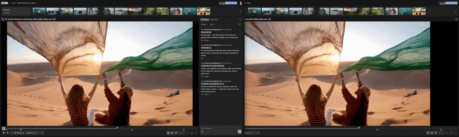
Task: Mute audio with the speaker icon
Action: [x=4, y=133]
